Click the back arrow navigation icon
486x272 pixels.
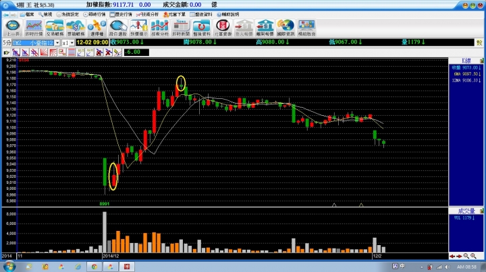(5, 15)
